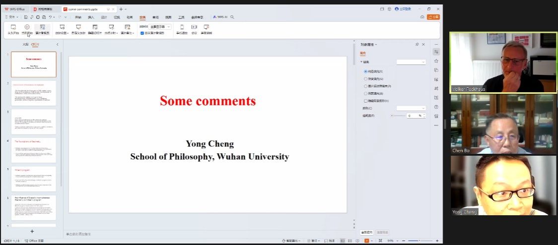Tick the hide background graphics checkbox
558x245 pixels.
(x=366, y=101)
